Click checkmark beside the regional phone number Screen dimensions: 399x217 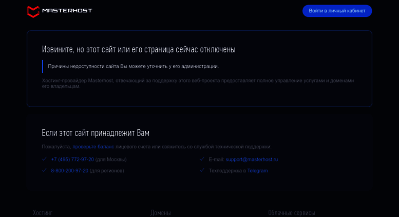tap(44, 170)
